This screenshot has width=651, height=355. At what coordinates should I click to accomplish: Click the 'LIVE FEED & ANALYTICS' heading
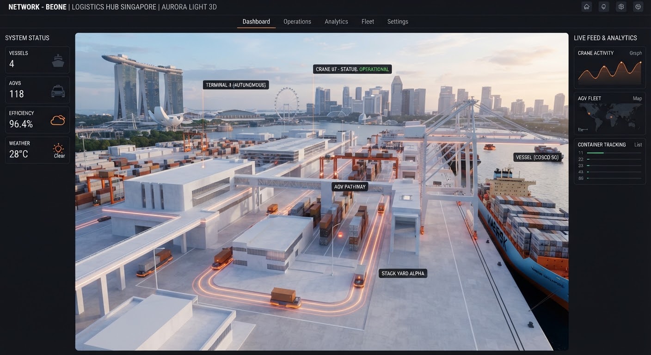point(605,38)
